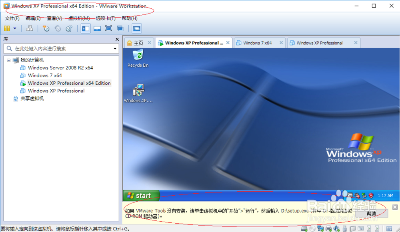Screen dimensions: 400x232
Task: Open the 查看(V) menu
Action: (x=54, y=18)
